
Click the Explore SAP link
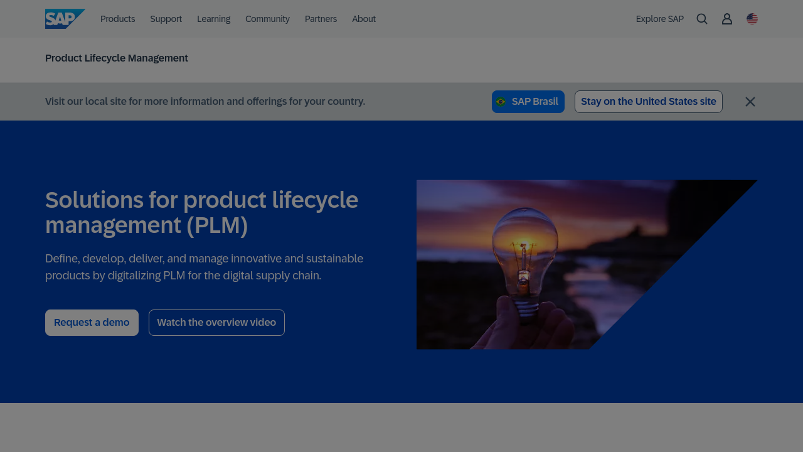click(659, 19)
